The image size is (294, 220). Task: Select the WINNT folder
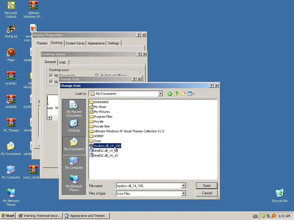[x=96, y=136]
